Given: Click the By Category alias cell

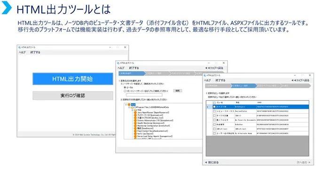Looking at the screenshot, I should (245, 106).
